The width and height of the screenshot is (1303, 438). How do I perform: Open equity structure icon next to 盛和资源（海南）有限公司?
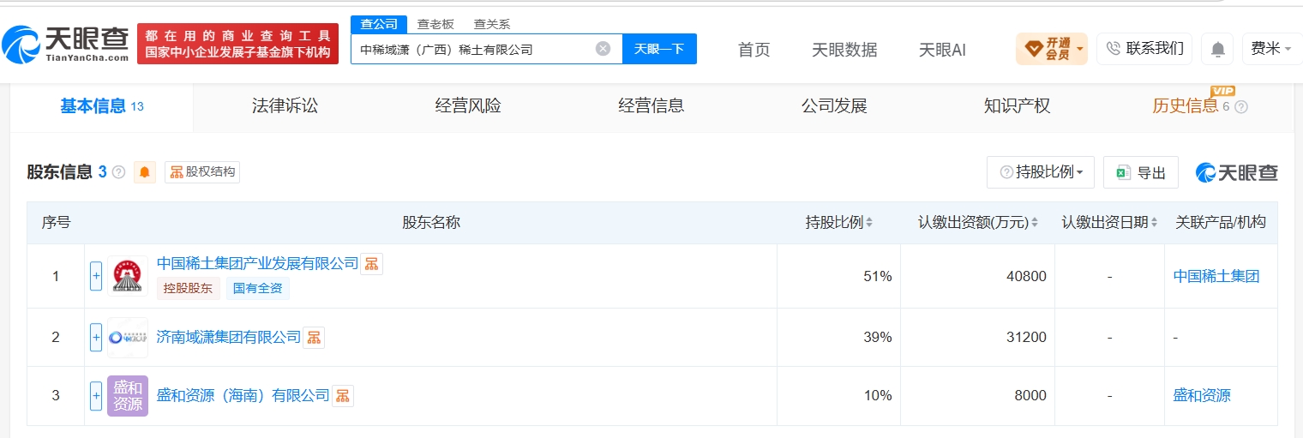(x=343, y=396)
